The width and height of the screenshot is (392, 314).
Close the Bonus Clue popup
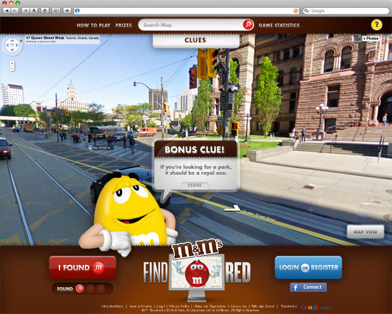(x=195, y=185)
